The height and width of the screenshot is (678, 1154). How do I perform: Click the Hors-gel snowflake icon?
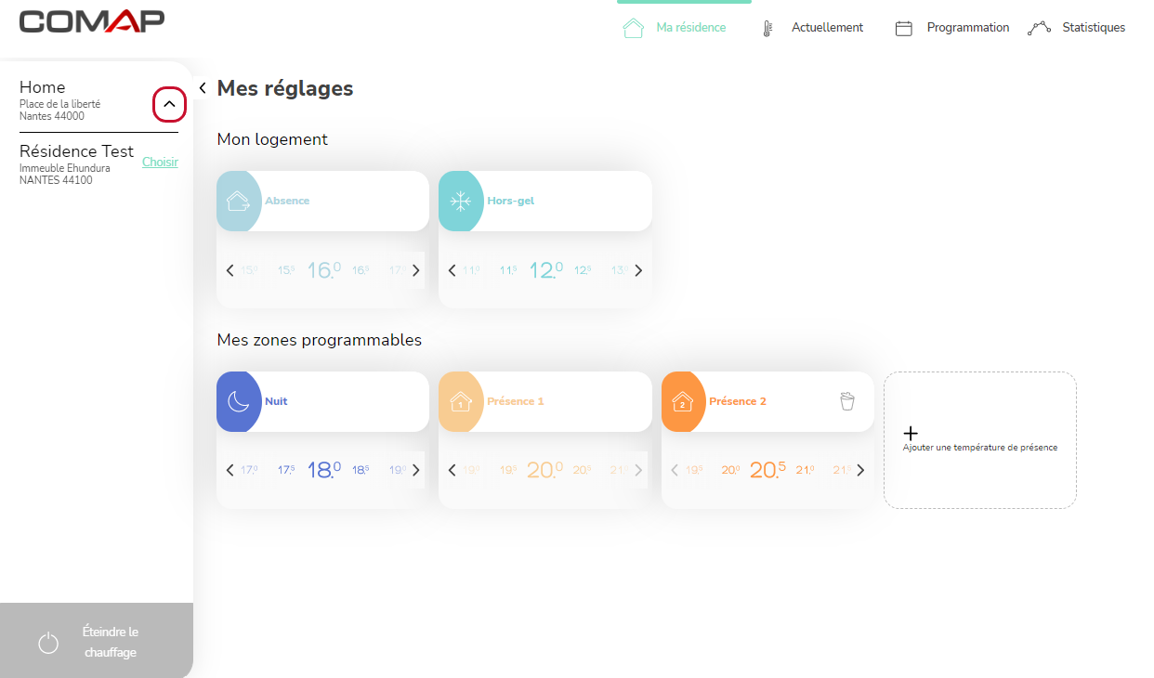click(x=461, y=201)
